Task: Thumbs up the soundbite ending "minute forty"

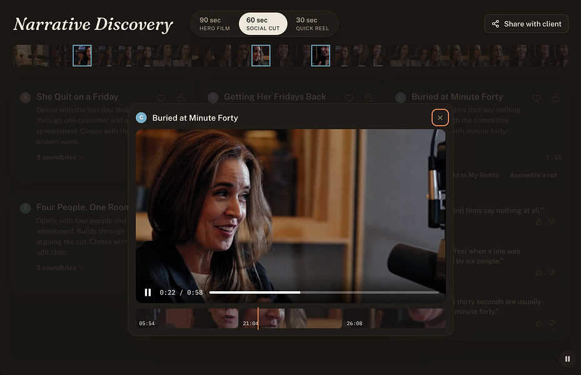Action: click(x=538, y=323)
